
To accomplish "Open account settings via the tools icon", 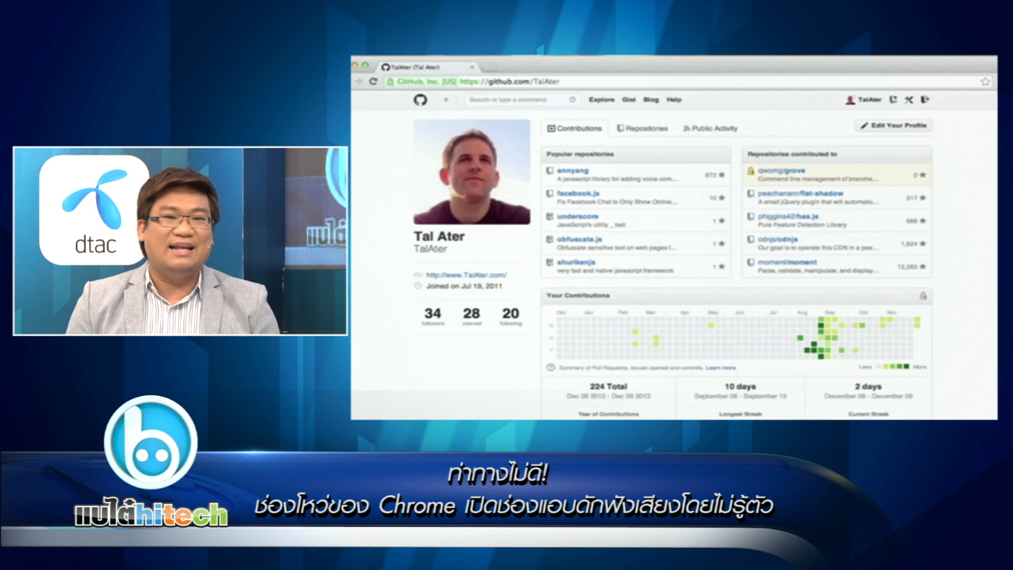I will coord(909,99).
